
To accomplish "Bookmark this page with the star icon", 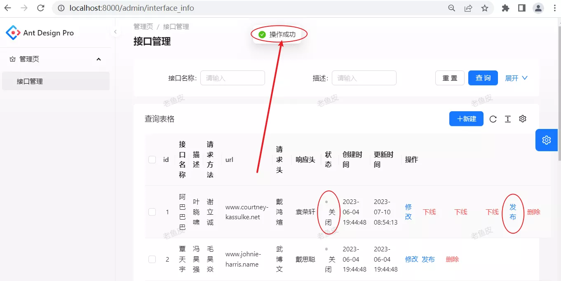I will (x=485, y=8).
